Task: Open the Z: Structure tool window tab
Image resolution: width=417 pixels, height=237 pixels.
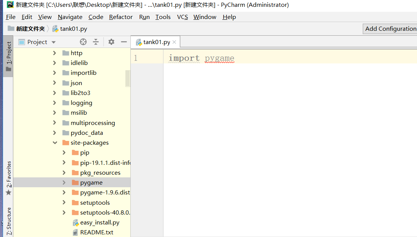Action: (9, 221)
